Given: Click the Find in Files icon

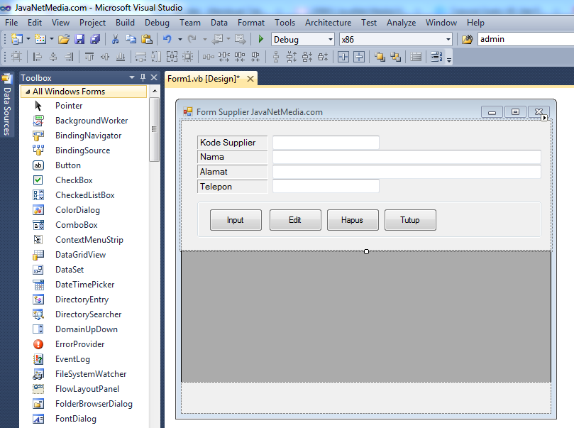Looking at the screenshot, I should pos(467,39).
